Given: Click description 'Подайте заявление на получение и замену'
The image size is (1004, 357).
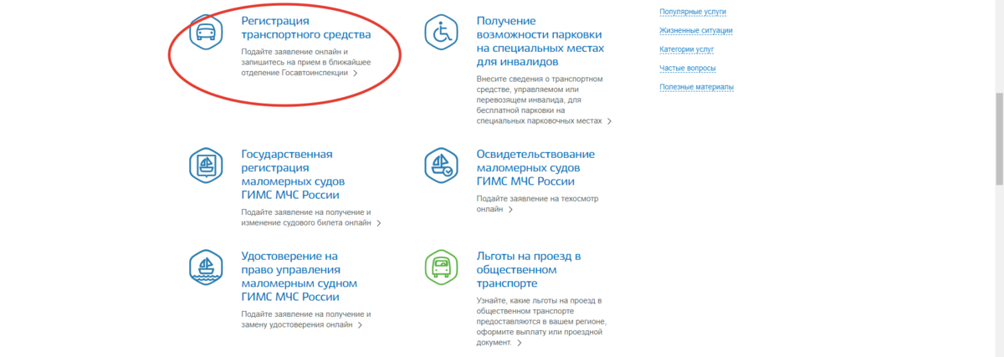Looking at the screenshot, I should pyautogui.click(x=305, y=319).
